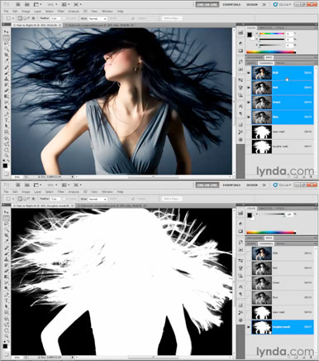Click foreground color swatch in color photo window Color panel
319x361 pixels.
(250, 35)
